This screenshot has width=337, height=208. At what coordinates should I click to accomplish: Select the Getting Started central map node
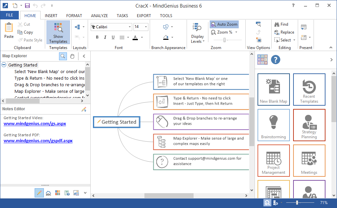coord(117,122)
